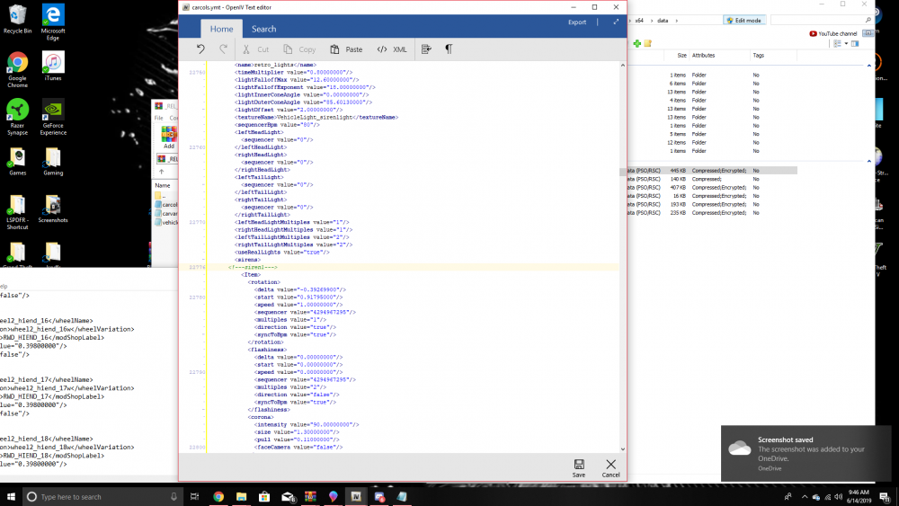Screen dimensions: 899x506
Task: Open the view mode dropdown arrow in OpenIV
Action: 846,44
